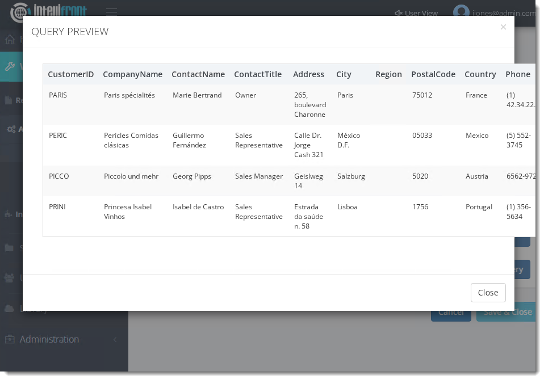544x380 pixels.
Task: Click the user avatar picture
Action: coord(461,12)
